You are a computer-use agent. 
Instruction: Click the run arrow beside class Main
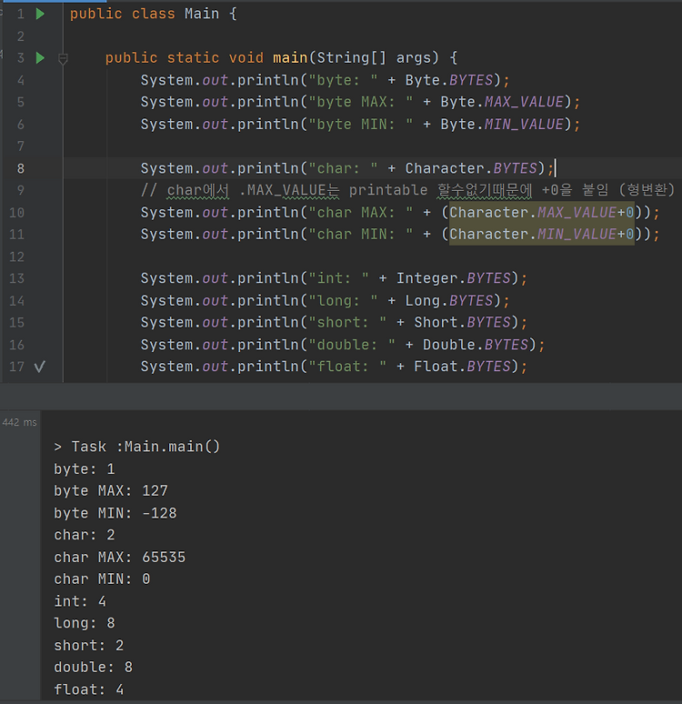click(40, 14)
